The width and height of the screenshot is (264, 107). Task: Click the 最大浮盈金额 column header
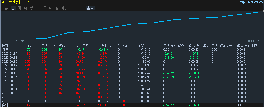tap(222, 46)
